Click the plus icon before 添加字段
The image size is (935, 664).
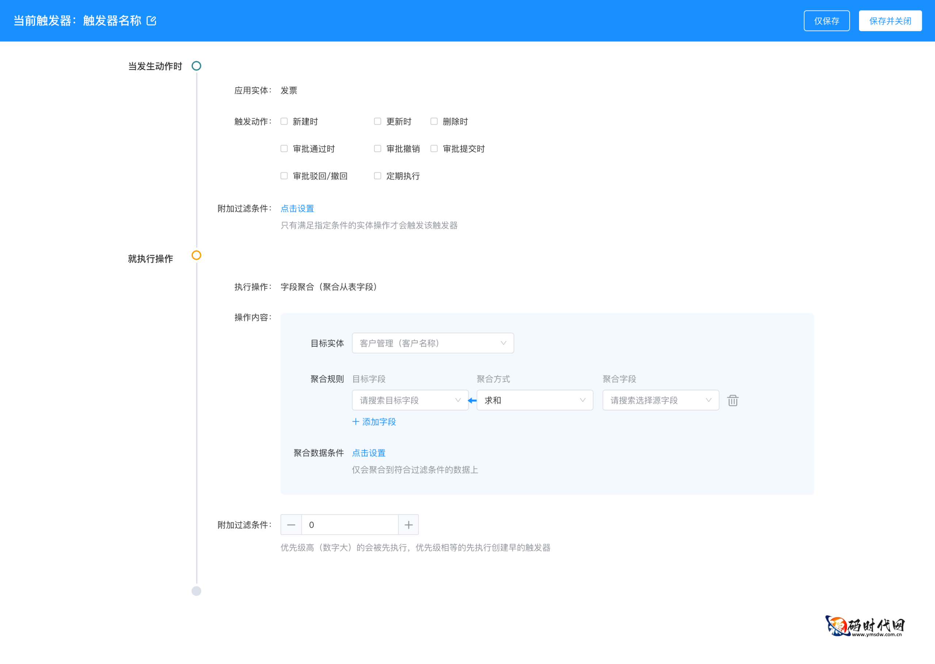355,421
